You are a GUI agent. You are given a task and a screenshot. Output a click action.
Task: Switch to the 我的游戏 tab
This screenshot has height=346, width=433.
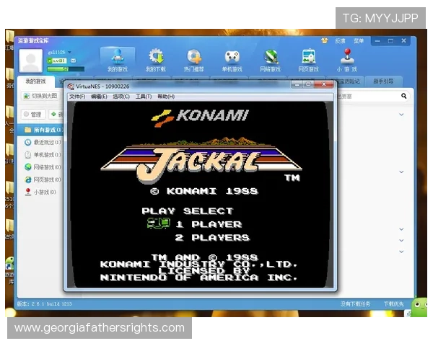coord(35,81)
